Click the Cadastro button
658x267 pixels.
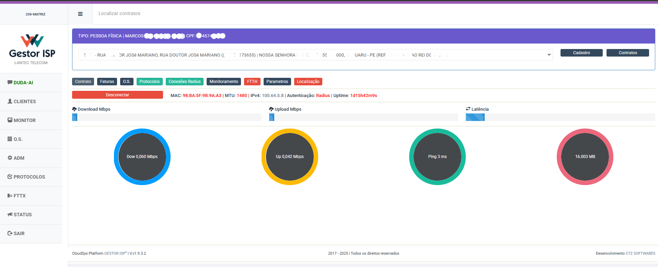(581, 53)
